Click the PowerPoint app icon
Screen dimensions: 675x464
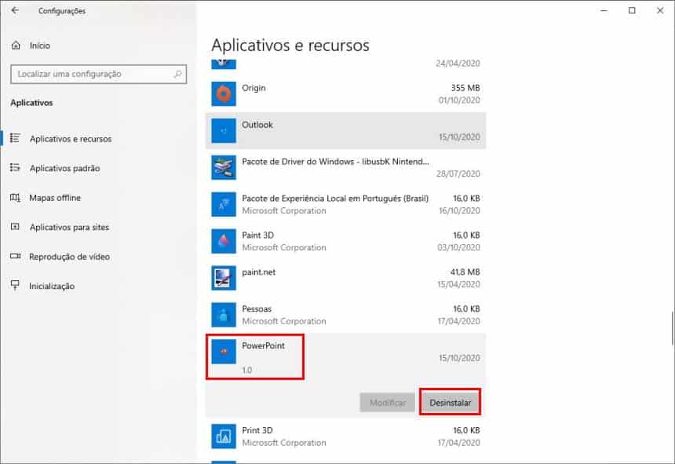[224, 352]
